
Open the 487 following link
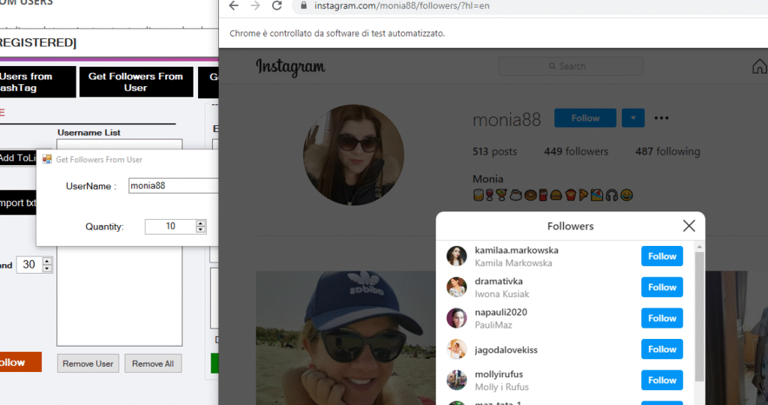coord(667,151)
